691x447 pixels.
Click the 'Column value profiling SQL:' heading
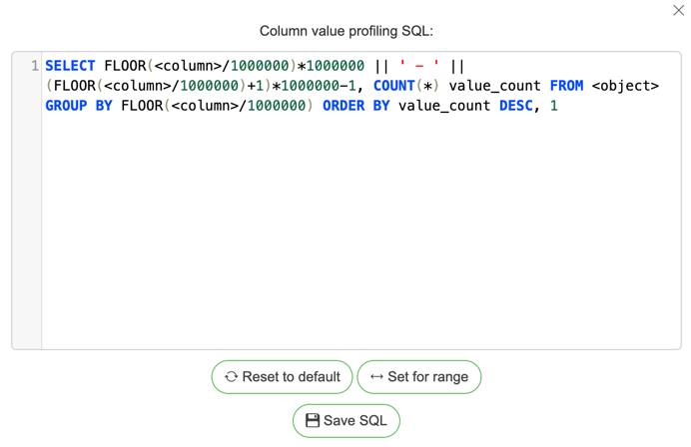coord(345,31)
